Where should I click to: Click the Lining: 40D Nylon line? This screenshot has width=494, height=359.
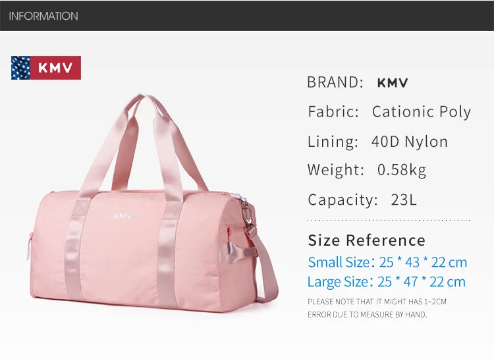pos(378,142)
